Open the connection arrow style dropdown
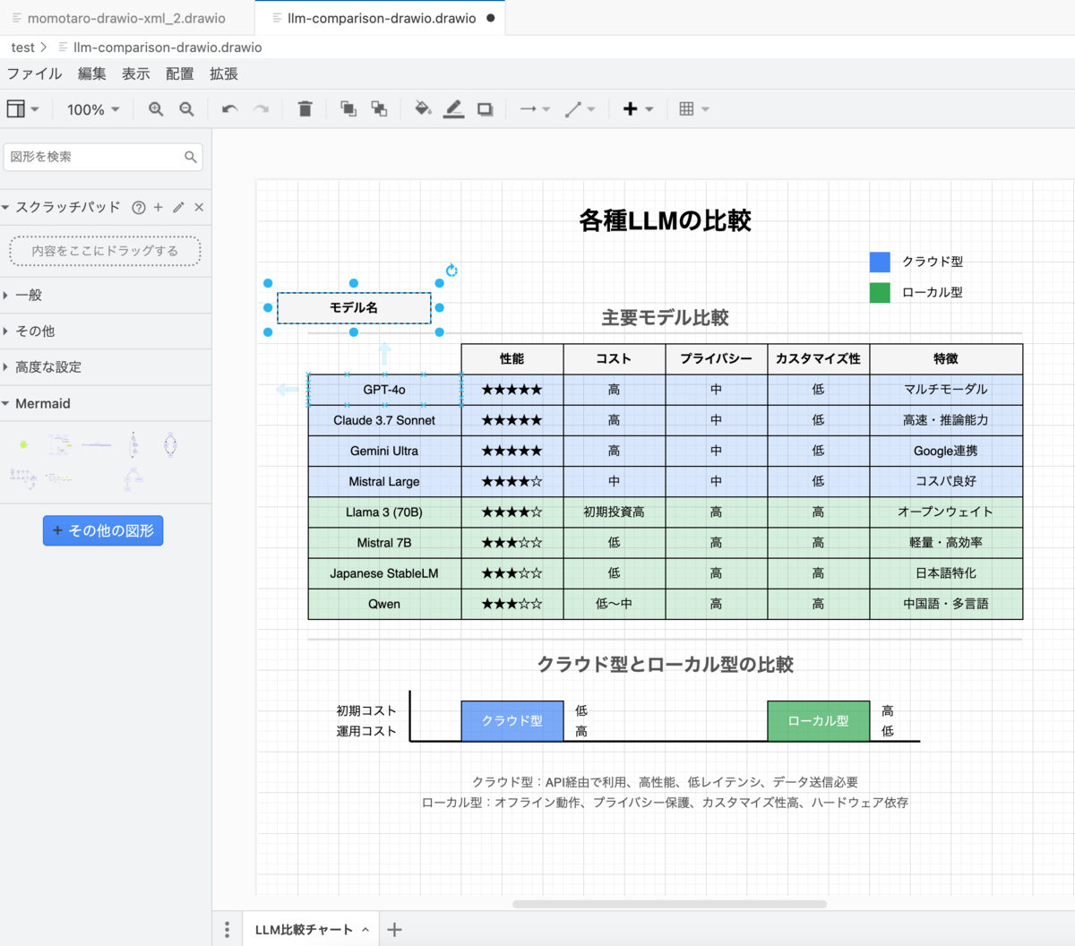 (535, 109)
